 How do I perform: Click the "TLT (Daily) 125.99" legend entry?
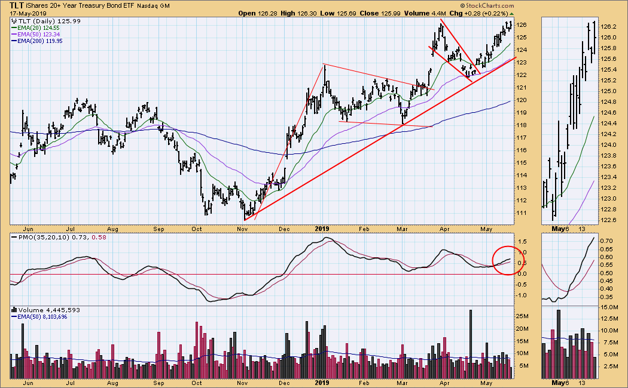(49, 21)
